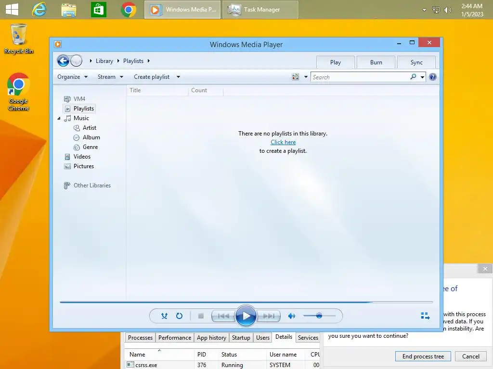493x369 pixels.
Task: Expand the arrow after Playlists breadcrumb
Action: [149, 61]
